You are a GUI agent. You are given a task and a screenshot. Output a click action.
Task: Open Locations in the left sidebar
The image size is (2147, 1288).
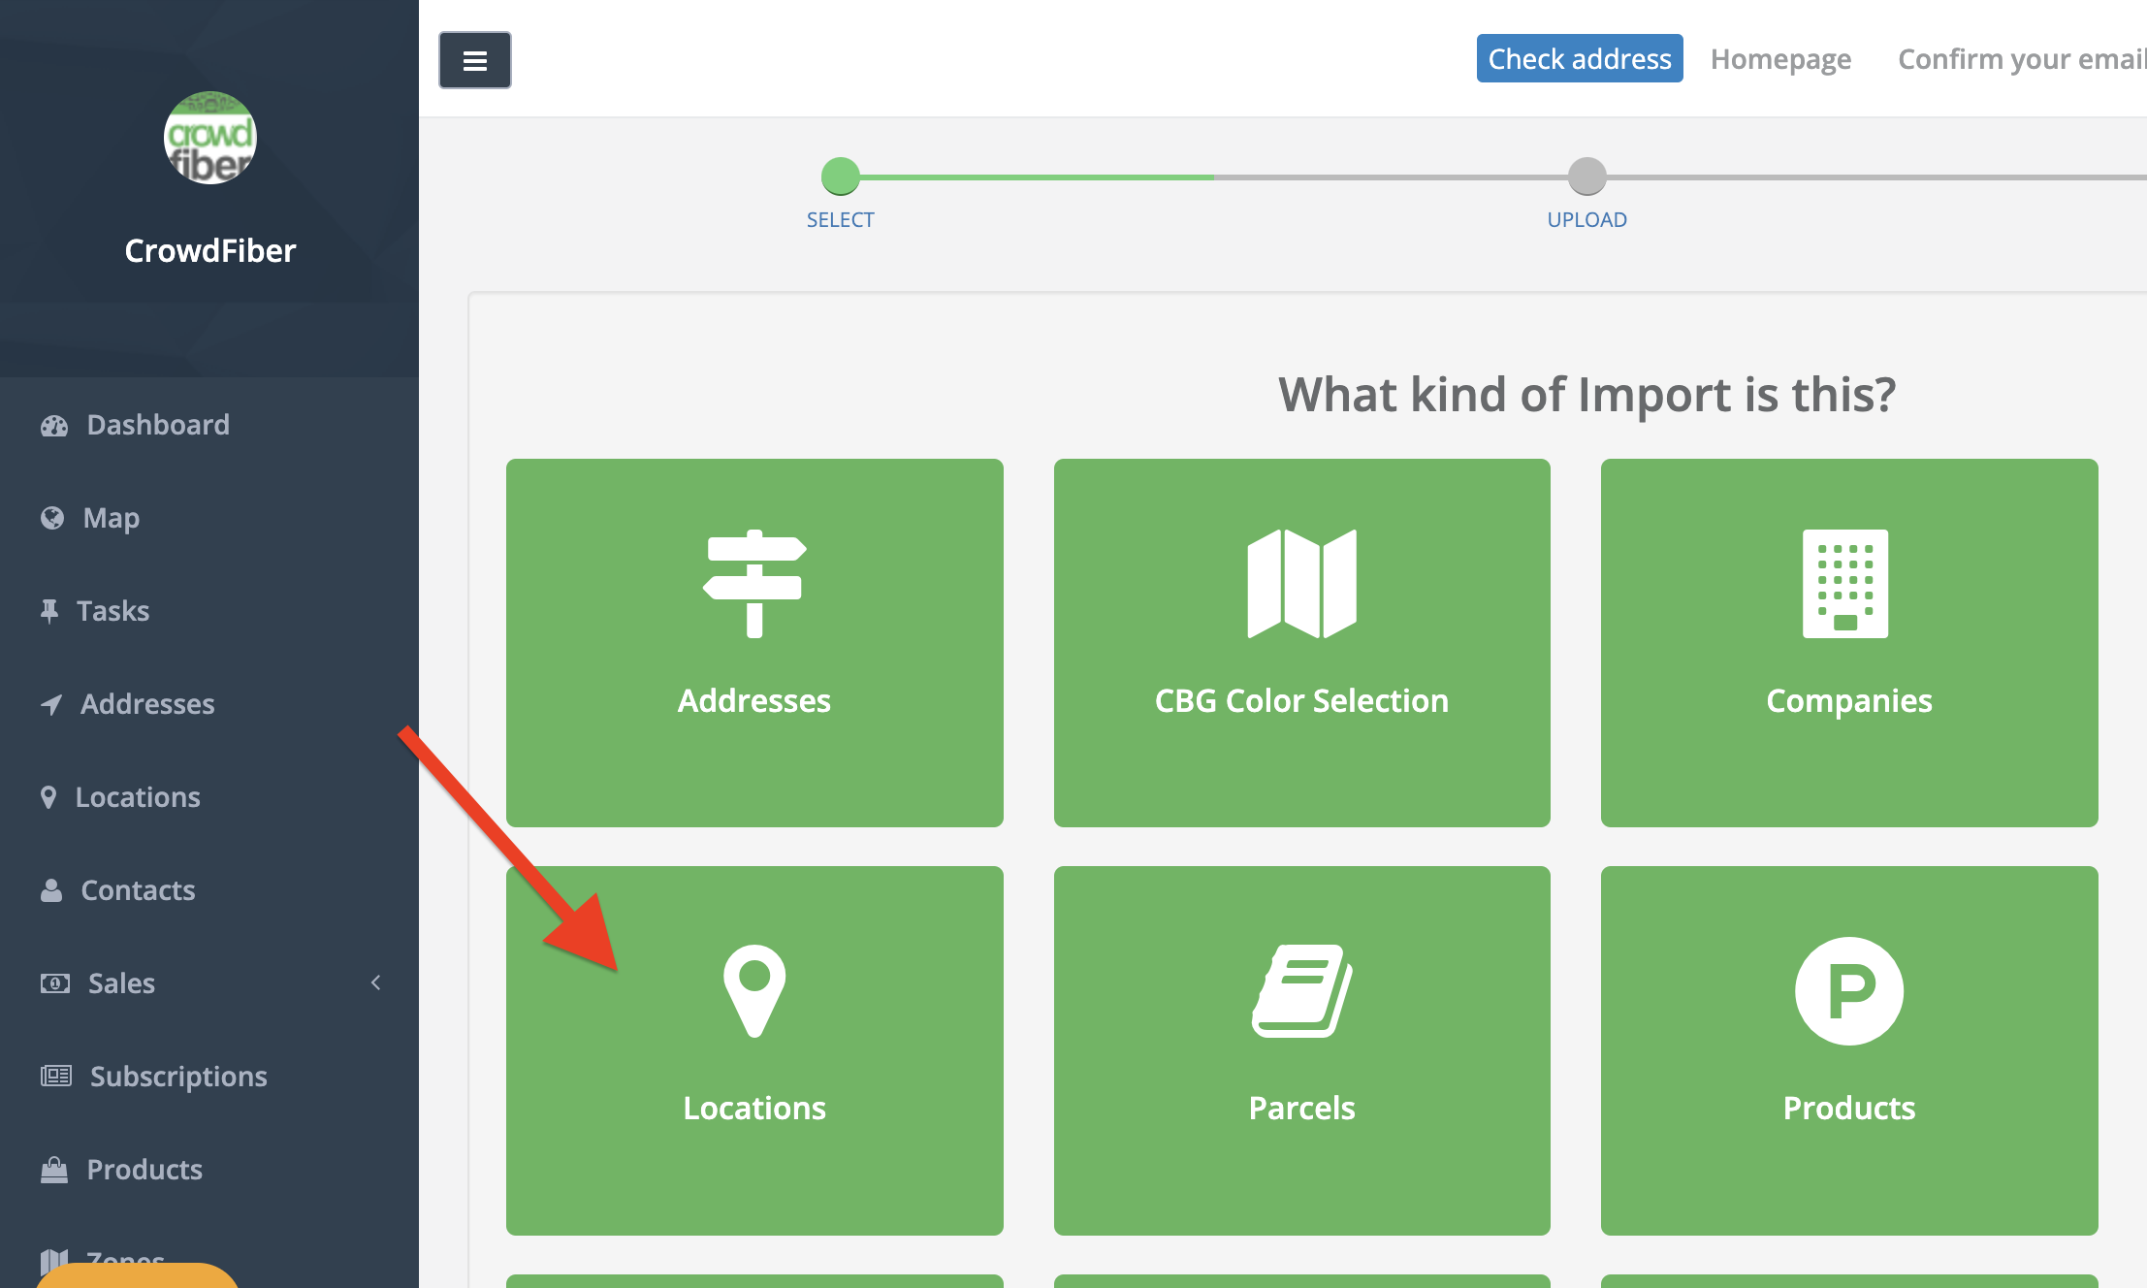[137, 797]
